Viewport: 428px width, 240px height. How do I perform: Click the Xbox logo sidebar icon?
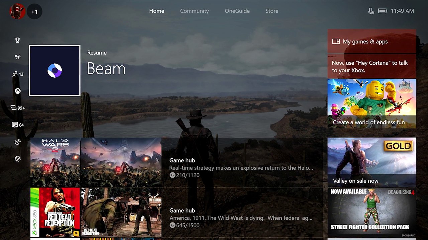(17, 91)
